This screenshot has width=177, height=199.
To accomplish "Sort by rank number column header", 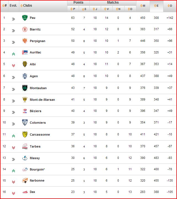I will click(4, 6).
